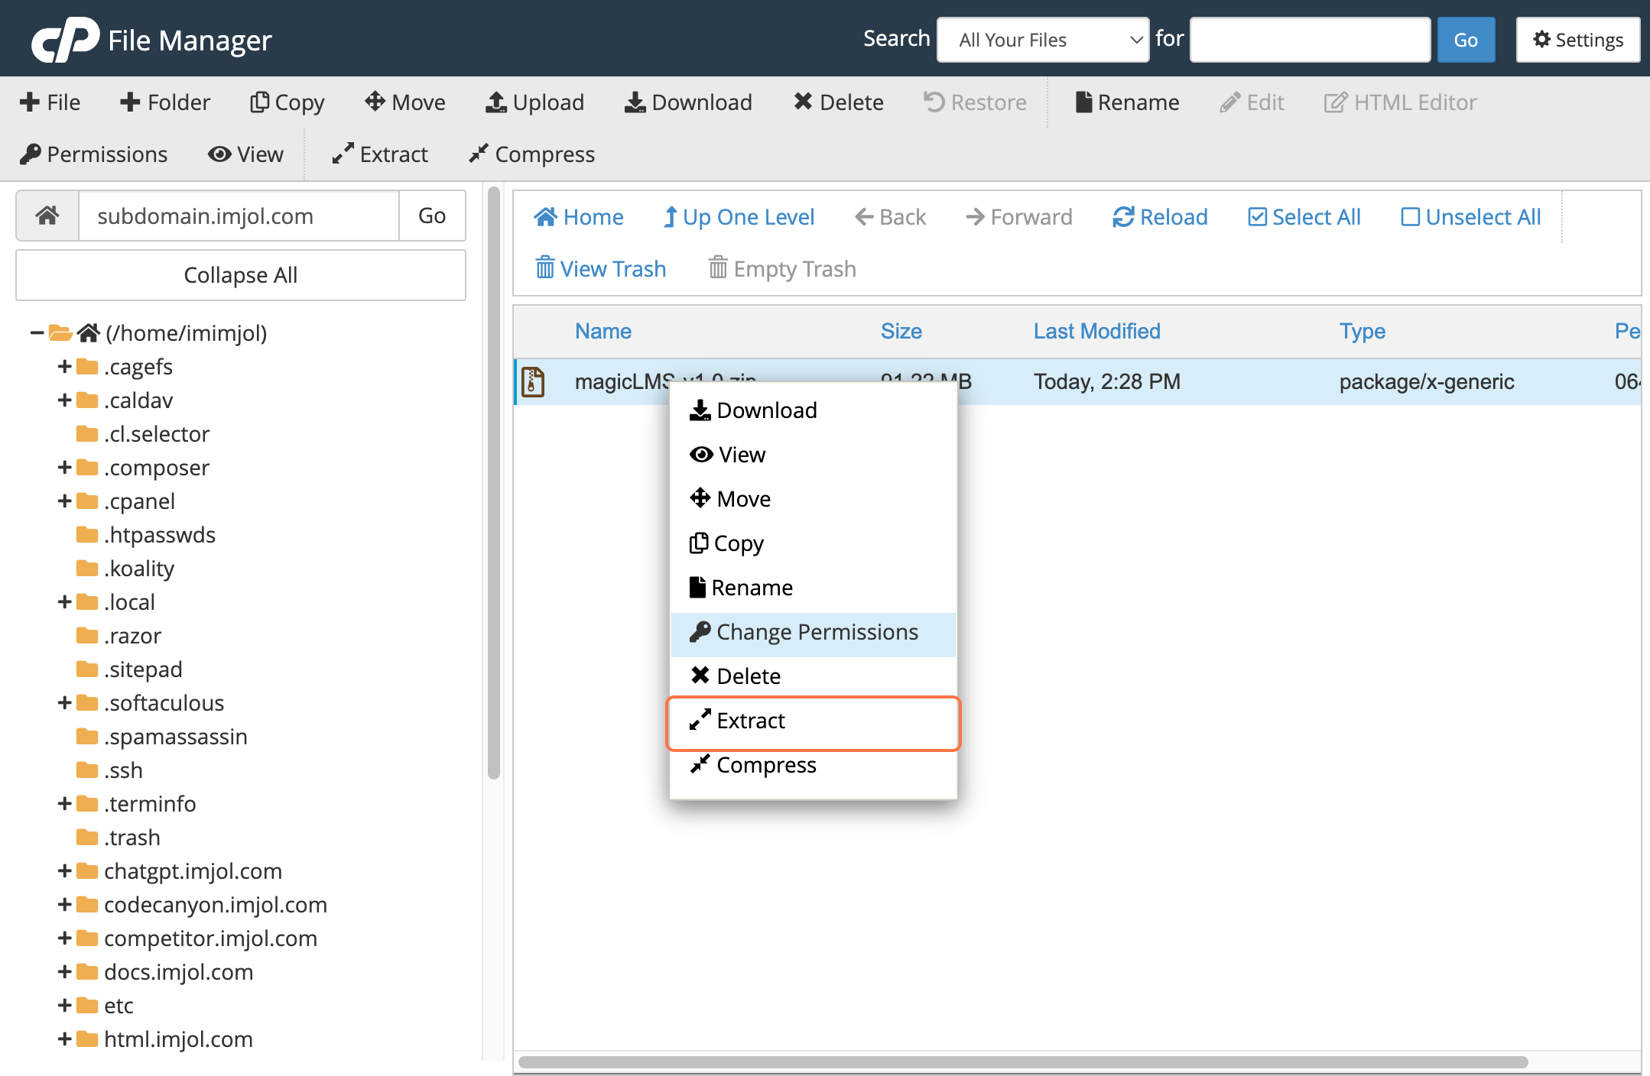Sort files by Name column header
Viewport: 1650px width, 1076px height.
click(x=603, y=331)
